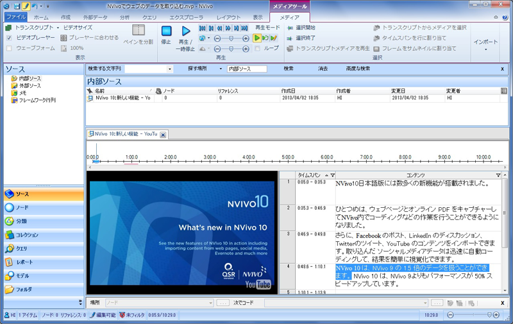Click the playback speed minus button
The height and width of the screenshot is (324, 513).
click(x=217, y=49)
